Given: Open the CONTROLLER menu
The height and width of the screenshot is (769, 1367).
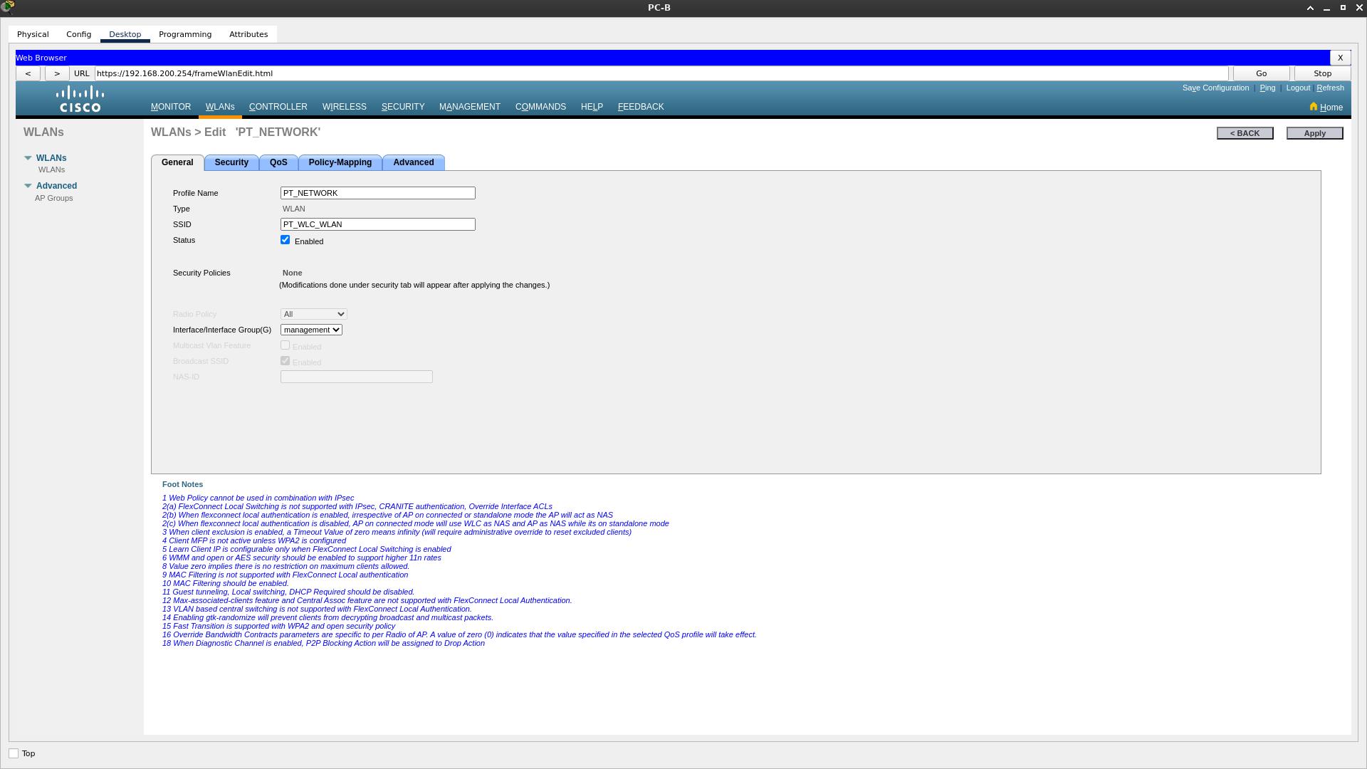Looking at the screenshot, I should tap(278, 107).
